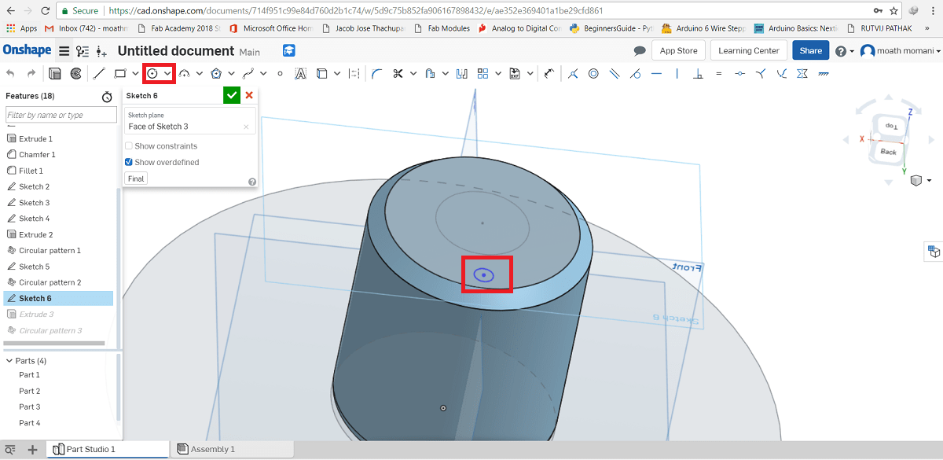This screenshot has height=460, width=943.
Task: Open the comments speech bubble icon
Action: pos(640,51)
